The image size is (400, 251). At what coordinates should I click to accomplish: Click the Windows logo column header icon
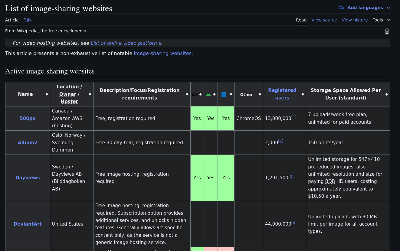pyautogui.click(x=224, y=94)
